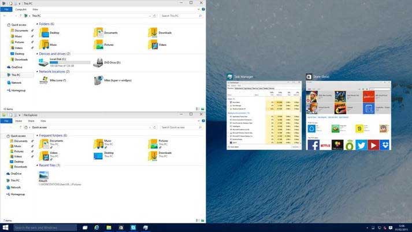
Task: Click the blue File menu in This PC window
Action: [x=6, y=10]
